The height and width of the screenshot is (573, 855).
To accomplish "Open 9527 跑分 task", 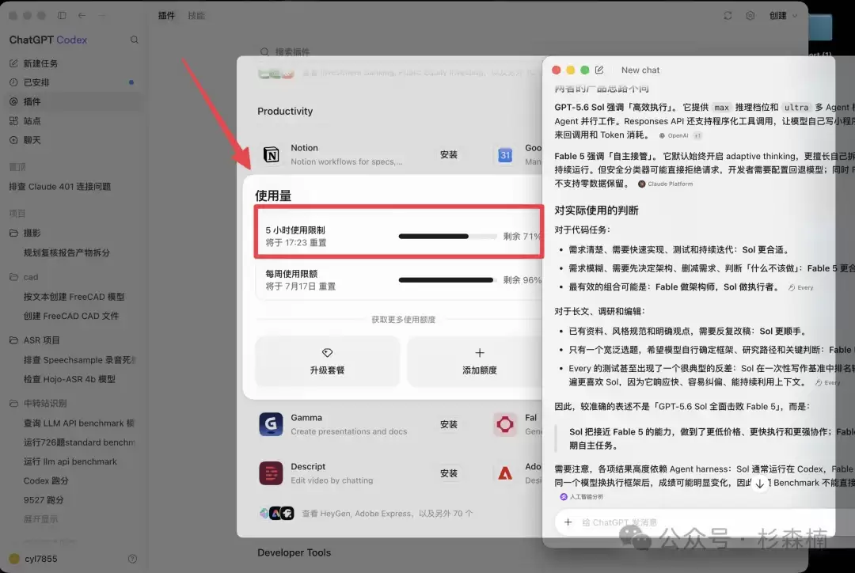I will (44, 500).
